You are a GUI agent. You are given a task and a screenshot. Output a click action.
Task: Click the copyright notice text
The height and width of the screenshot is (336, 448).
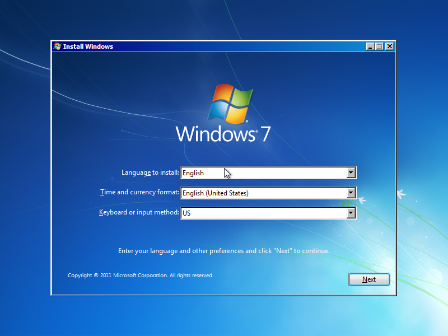pyautogui.click(x=140, y=275)
